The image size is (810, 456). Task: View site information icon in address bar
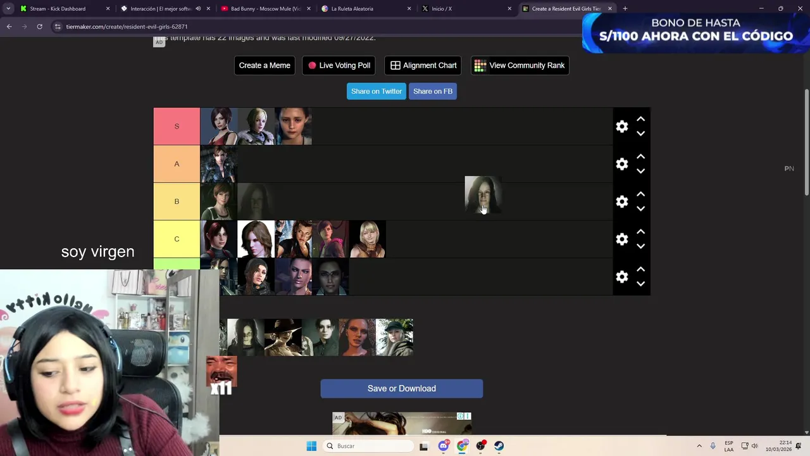tap(58, 27)
